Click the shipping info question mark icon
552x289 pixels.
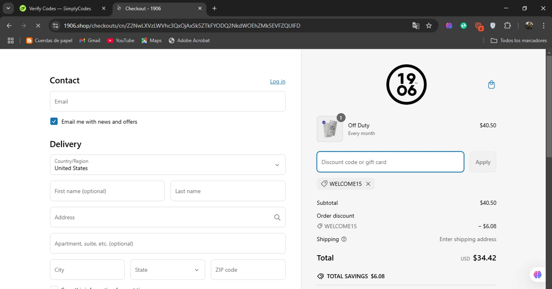tap(344, 239)
